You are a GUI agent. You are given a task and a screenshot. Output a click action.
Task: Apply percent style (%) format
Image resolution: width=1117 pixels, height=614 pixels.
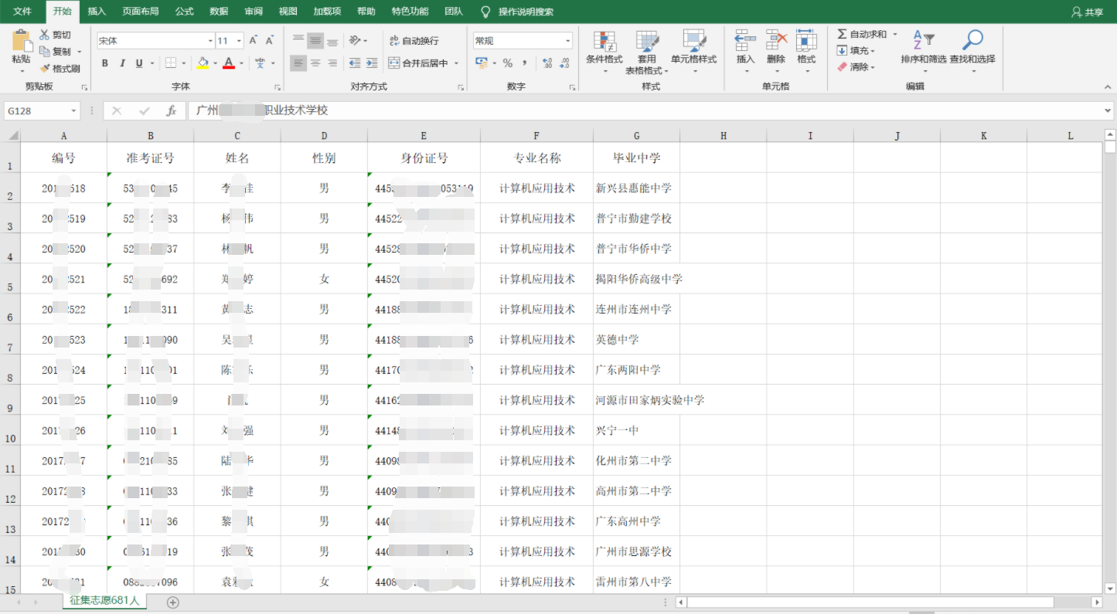point(508,63)
